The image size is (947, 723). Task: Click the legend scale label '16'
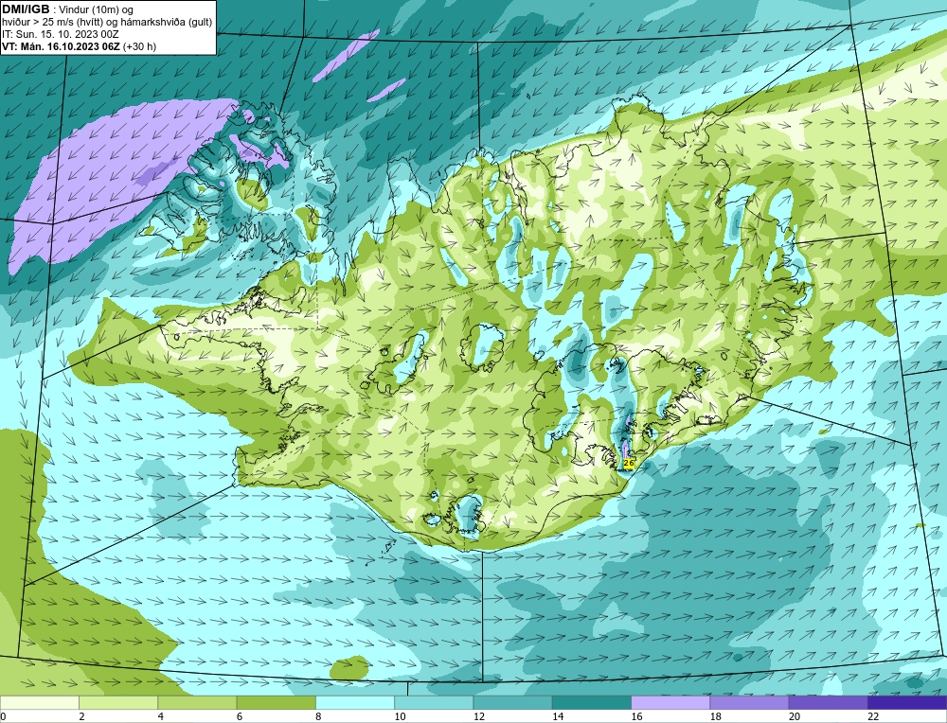pos(636,716)
